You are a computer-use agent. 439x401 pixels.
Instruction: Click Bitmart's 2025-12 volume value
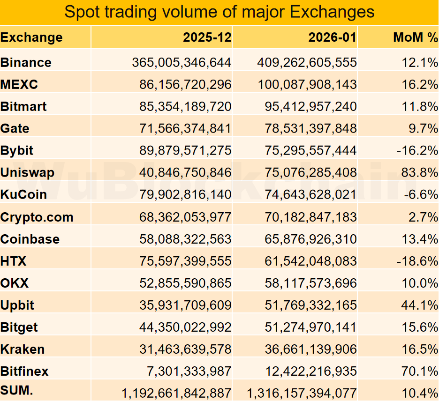click(x=185, y=106)
